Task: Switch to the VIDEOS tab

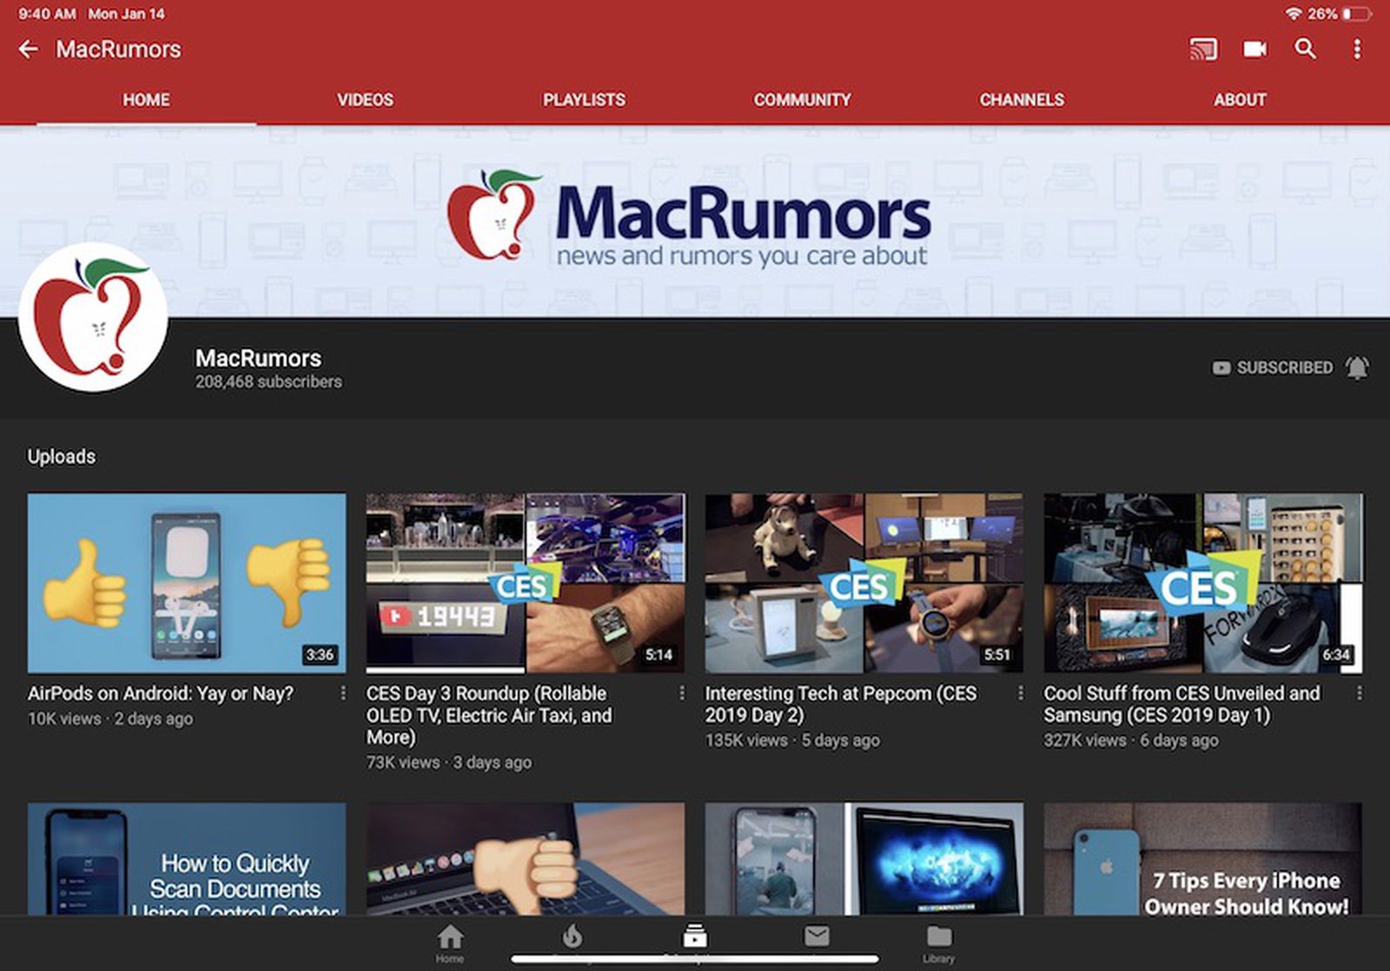Action: tap(365, 100)
